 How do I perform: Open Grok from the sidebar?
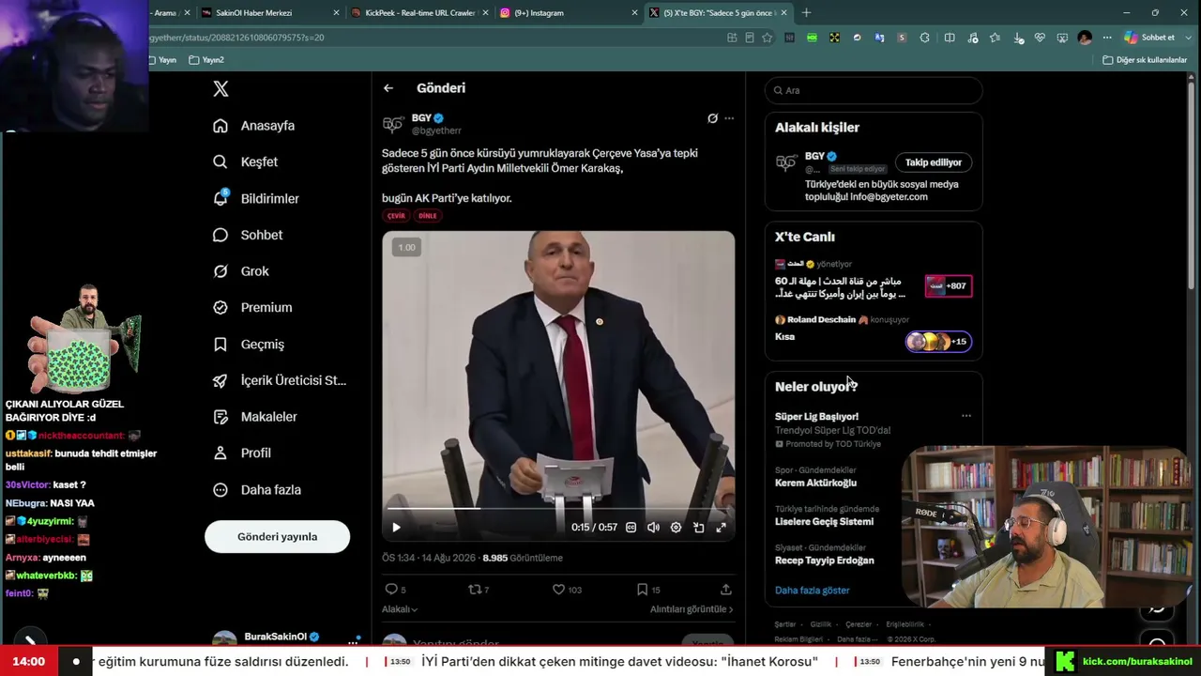click(240, 271)
